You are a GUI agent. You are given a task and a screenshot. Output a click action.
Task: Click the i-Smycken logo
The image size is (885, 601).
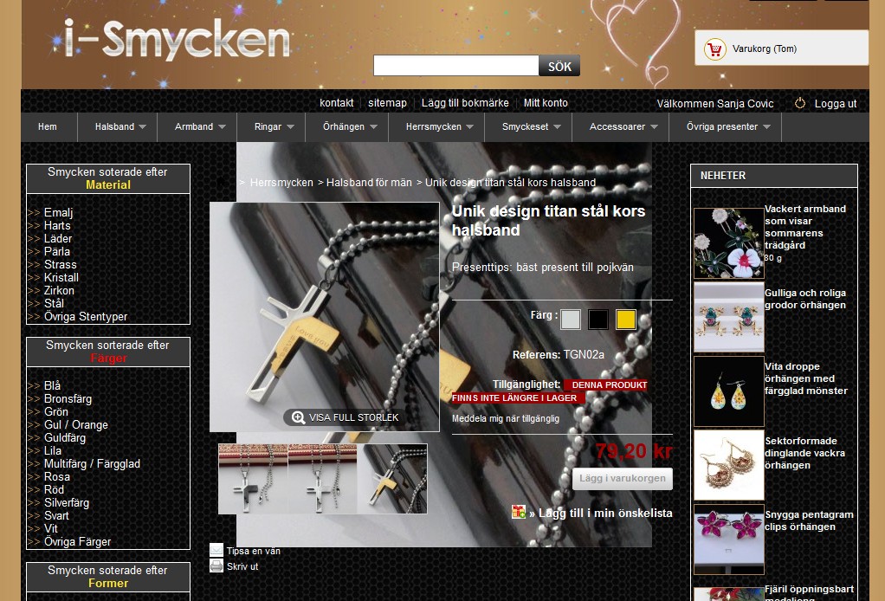pyautogui.click(x=177, y=40)
